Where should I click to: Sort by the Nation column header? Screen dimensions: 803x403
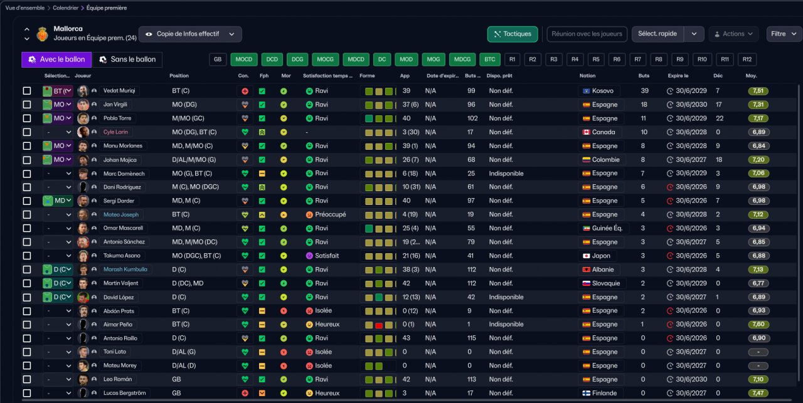[x=587, y=76]
